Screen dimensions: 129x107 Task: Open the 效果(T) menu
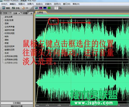pos(31,4)
